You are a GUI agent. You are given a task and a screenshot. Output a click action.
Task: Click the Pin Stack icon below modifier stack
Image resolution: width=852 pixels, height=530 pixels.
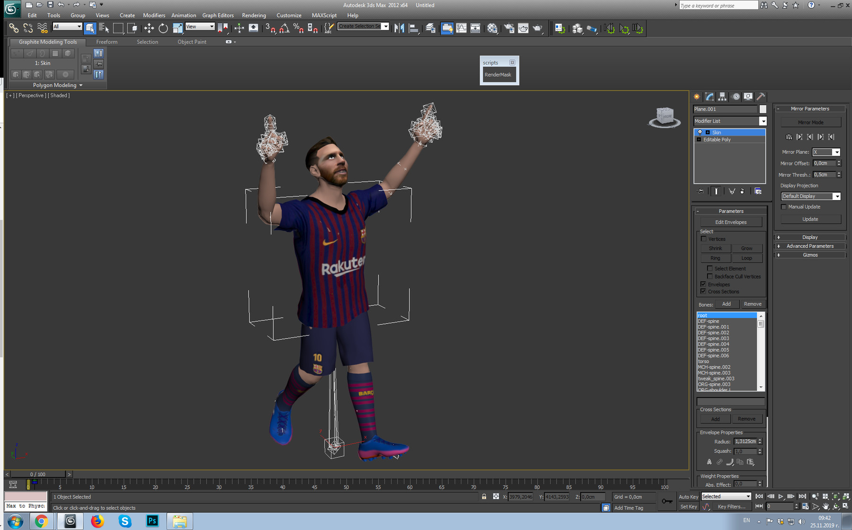701,191
